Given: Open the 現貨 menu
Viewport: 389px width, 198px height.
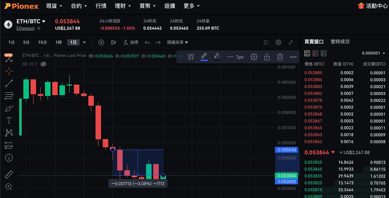Looking at the screenshot, I should pyautogui.click(x=54, y=6).
